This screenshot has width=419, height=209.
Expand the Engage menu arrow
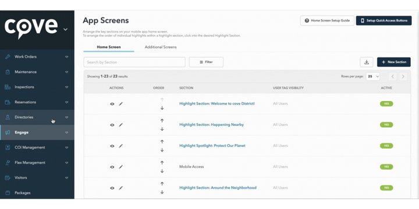tap(66, 132)
